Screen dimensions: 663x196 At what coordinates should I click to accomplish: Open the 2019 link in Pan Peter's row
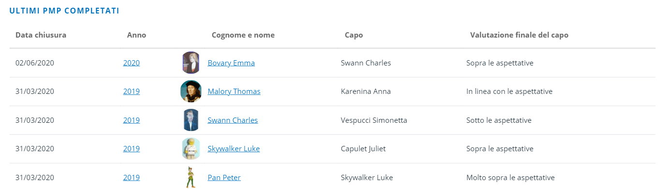132,178
